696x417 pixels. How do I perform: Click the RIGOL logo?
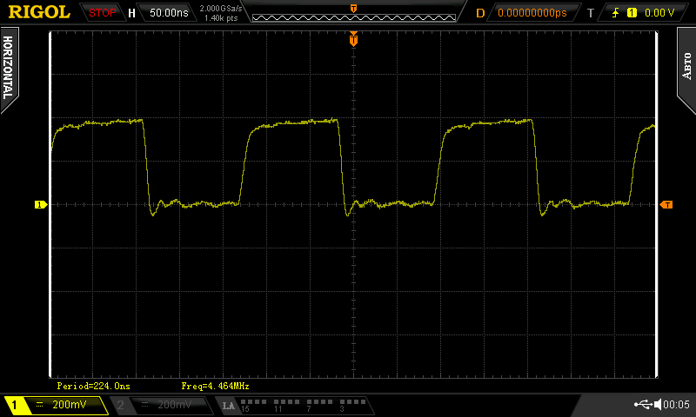click(39, 12)
